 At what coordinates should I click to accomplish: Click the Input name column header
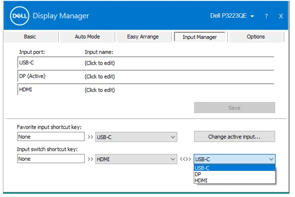99,52
